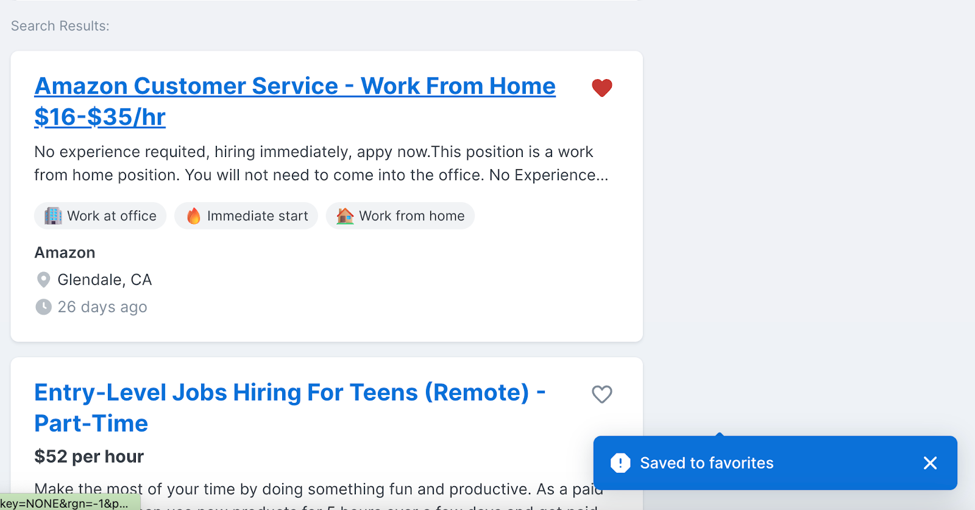The height and width of the screenshot is (510, 975).
Task: Open the Amazon Customer Service job link
Action: (x=295, y=101)
